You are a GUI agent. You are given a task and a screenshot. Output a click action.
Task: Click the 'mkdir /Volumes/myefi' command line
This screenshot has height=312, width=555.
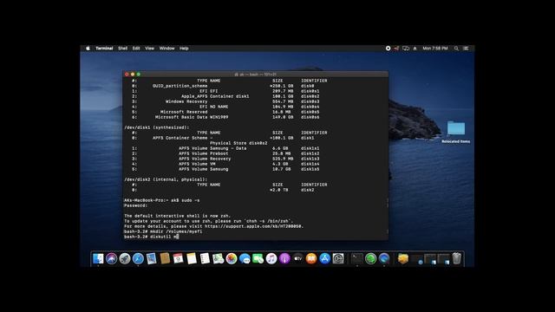(x=163, y=231)
